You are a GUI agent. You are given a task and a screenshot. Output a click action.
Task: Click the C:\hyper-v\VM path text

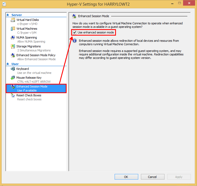(27, 33)
